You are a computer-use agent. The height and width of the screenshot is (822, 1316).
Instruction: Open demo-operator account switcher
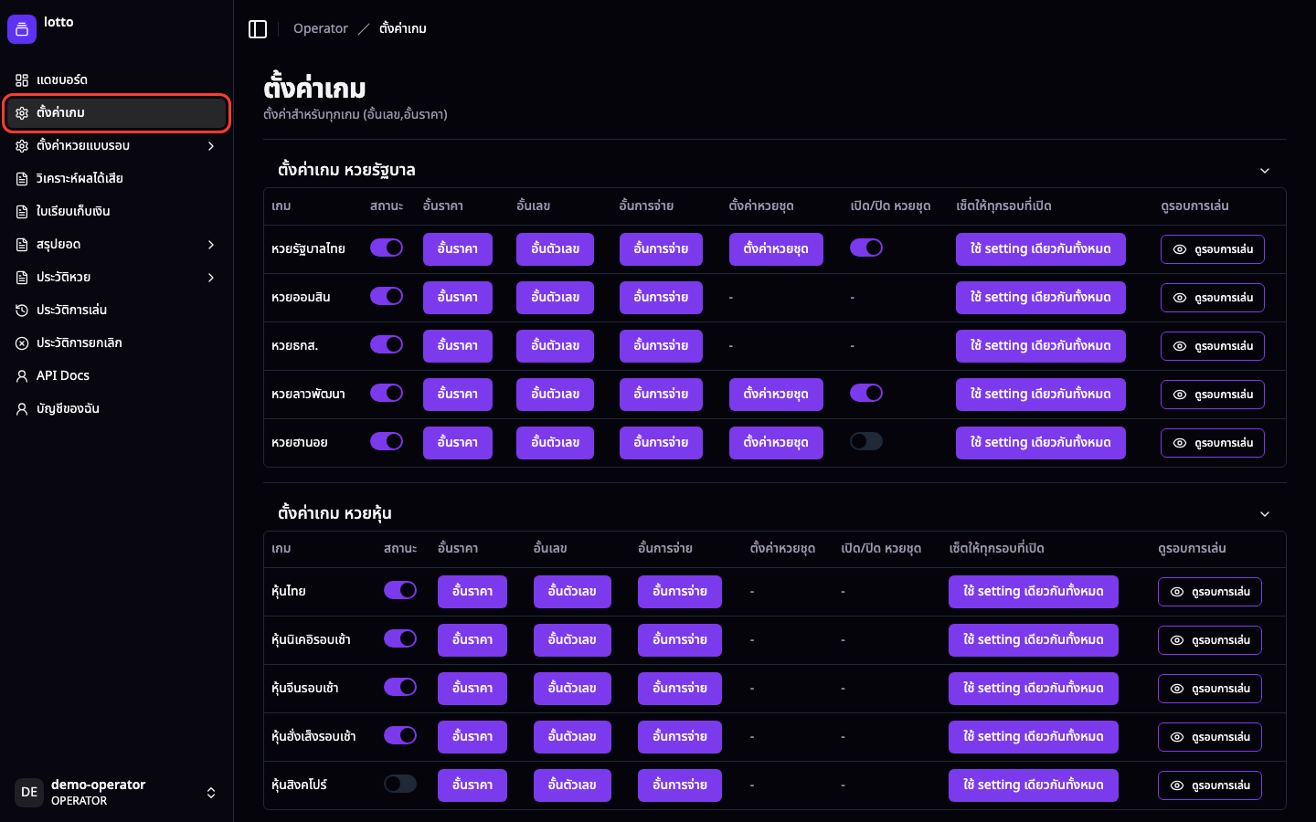click(117, 792)
